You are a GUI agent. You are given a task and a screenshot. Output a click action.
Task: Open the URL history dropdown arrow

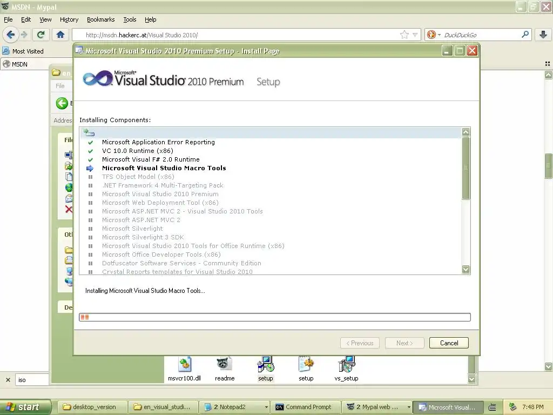click(415, 35)
